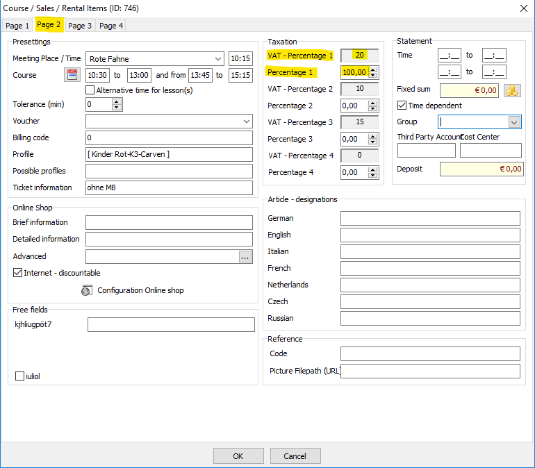
Task: Edit Ticket information ohne MB field
Action: click(170, 187)
